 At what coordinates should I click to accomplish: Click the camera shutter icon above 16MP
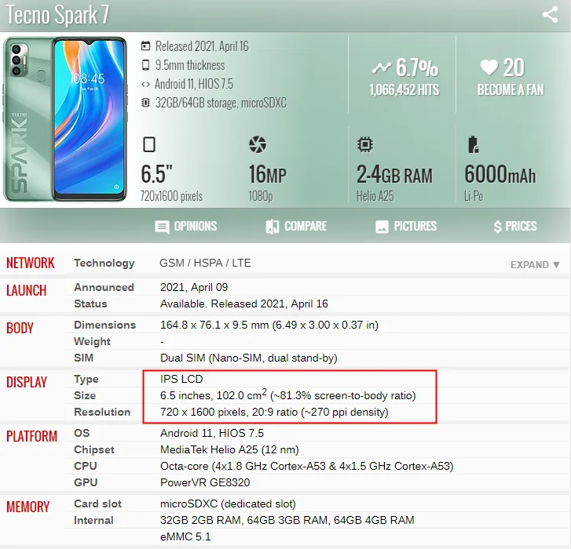coord(258,144)
